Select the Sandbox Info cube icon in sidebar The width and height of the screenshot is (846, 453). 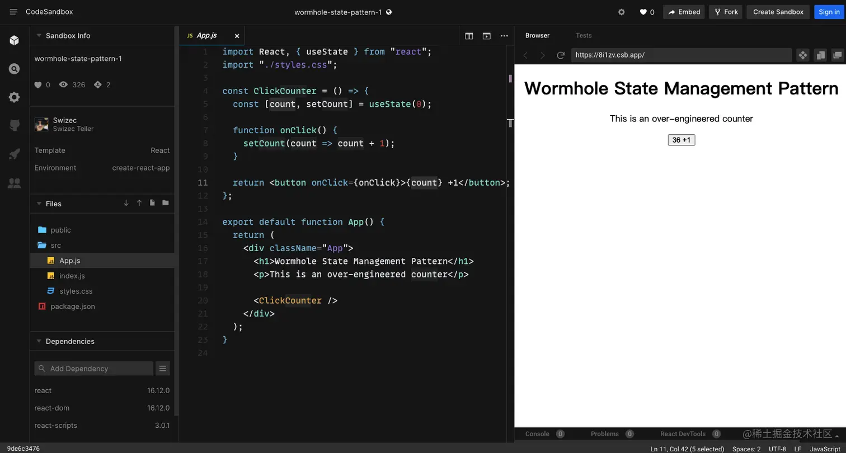point(15,40)
